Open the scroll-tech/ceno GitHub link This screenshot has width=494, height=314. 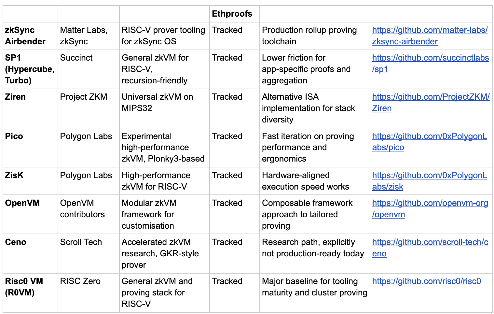pos(430,248)
